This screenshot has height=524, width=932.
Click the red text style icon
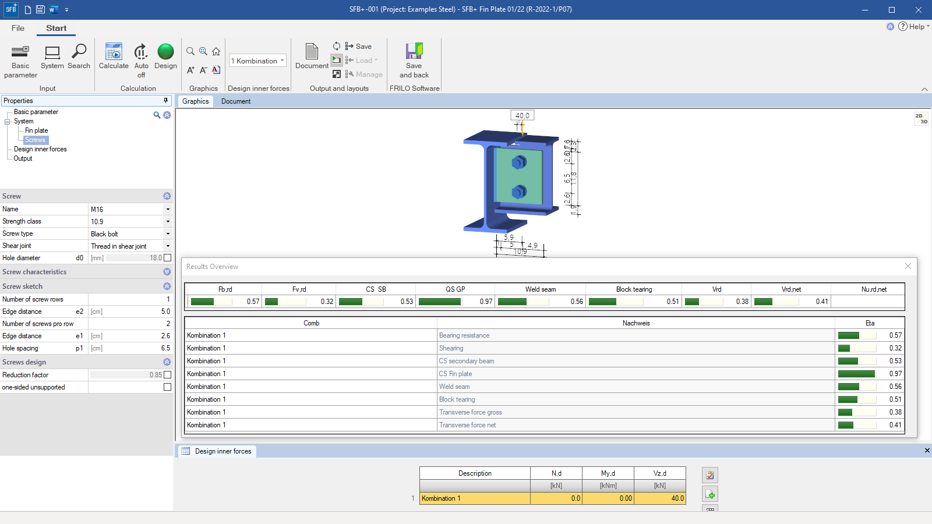tap(216, 70)
